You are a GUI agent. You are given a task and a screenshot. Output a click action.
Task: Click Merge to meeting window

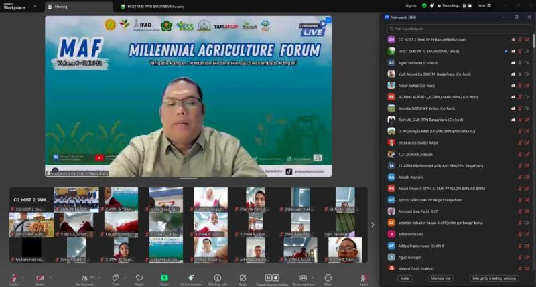494,278
